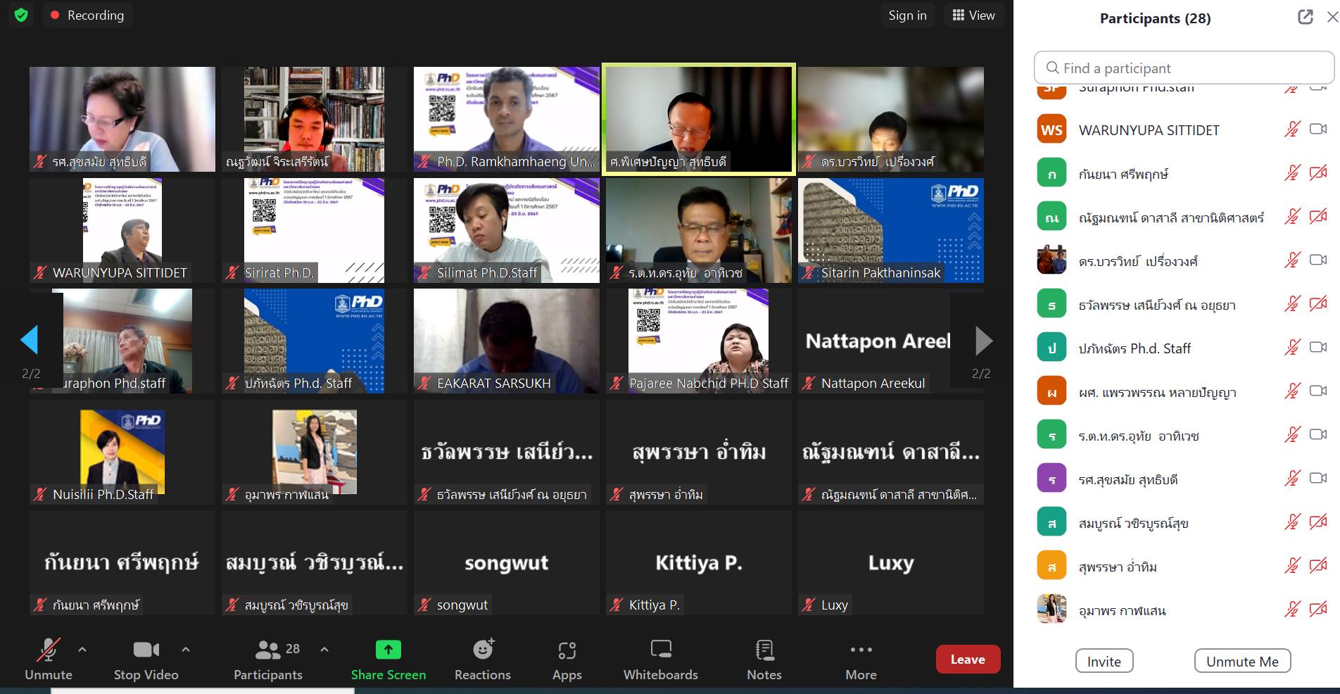
Task: Click กันยนา ศรีพฤกษ์ video-off icon in list
Action: click(1318, 173)
